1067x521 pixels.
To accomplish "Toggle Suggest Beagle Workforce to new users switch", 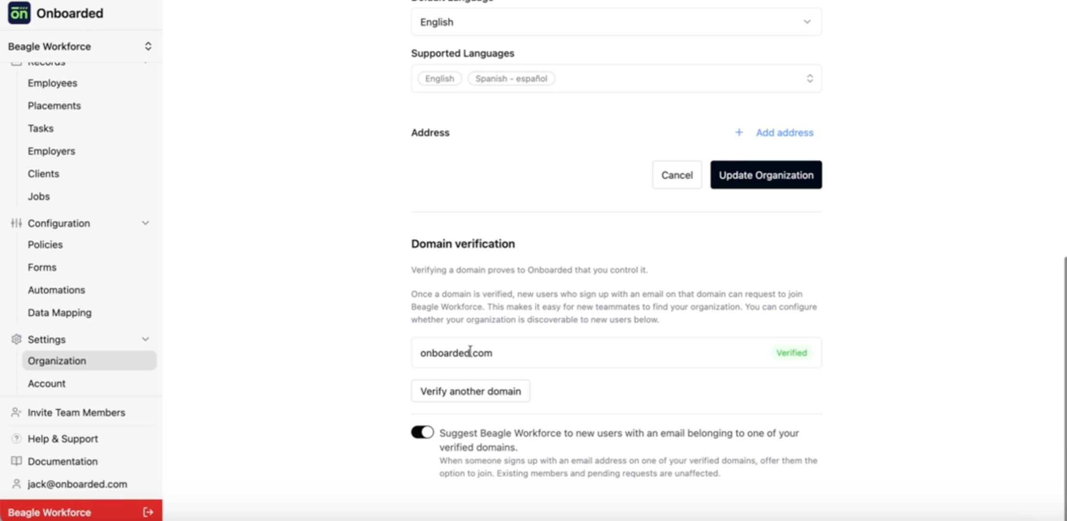I will pos(422,432).
